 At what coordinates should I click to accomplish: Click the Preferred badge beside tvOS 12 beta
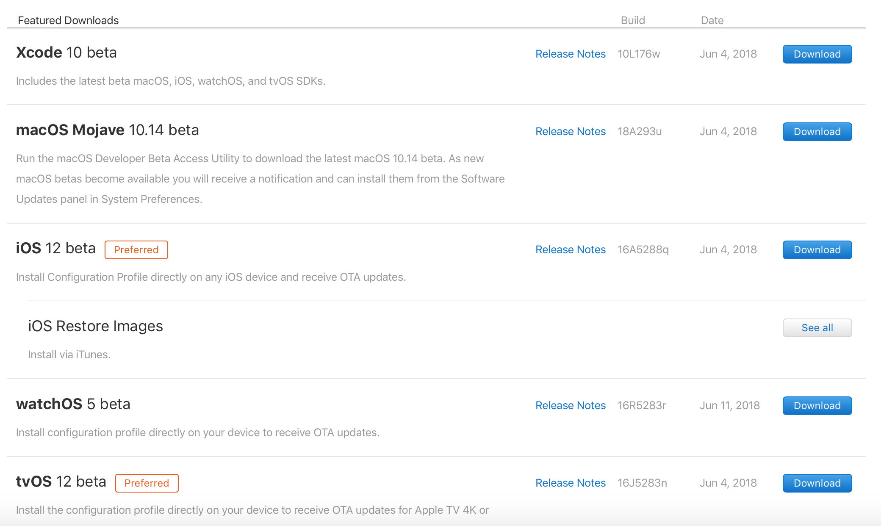(x=147, y=483)
